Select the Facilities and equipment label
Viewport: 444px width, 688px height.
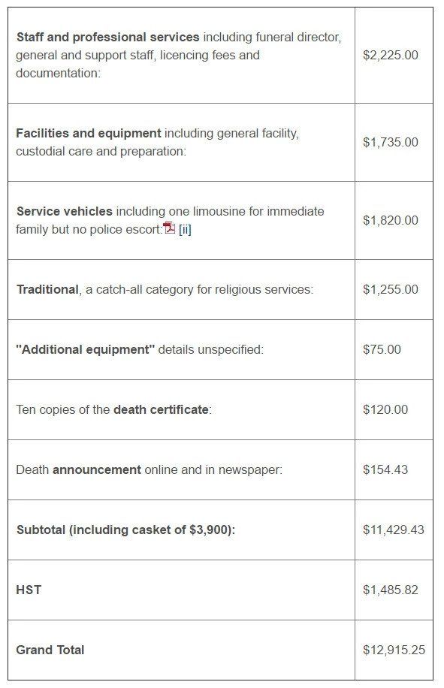89,134
